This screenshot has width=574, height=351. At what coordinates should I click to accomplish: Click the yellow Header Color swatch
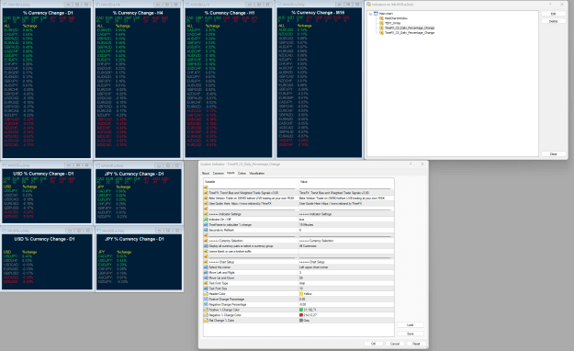[x=301, y=294]
